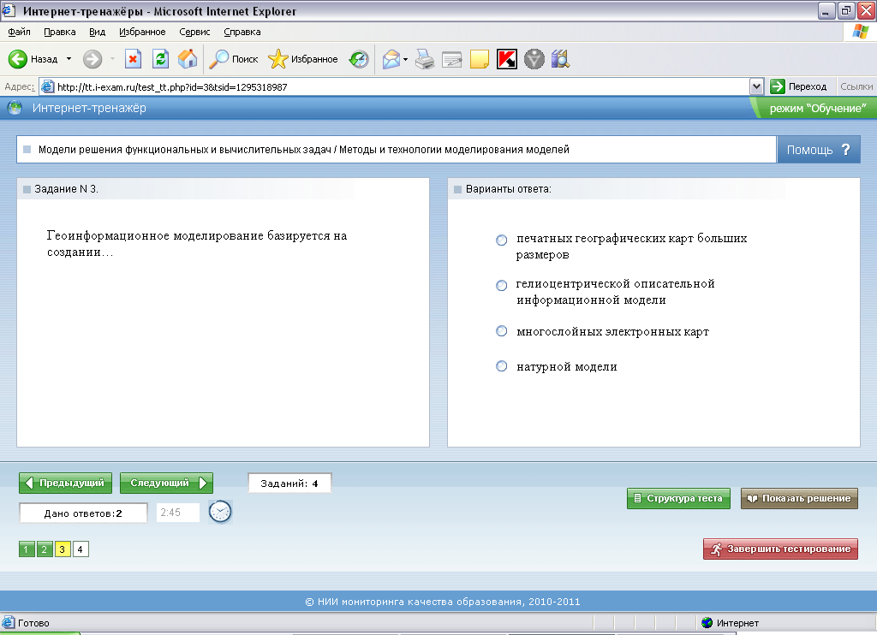Click the Research books icon in toolbar
This screenshot has width=877, height=635.
click(560, 59)
